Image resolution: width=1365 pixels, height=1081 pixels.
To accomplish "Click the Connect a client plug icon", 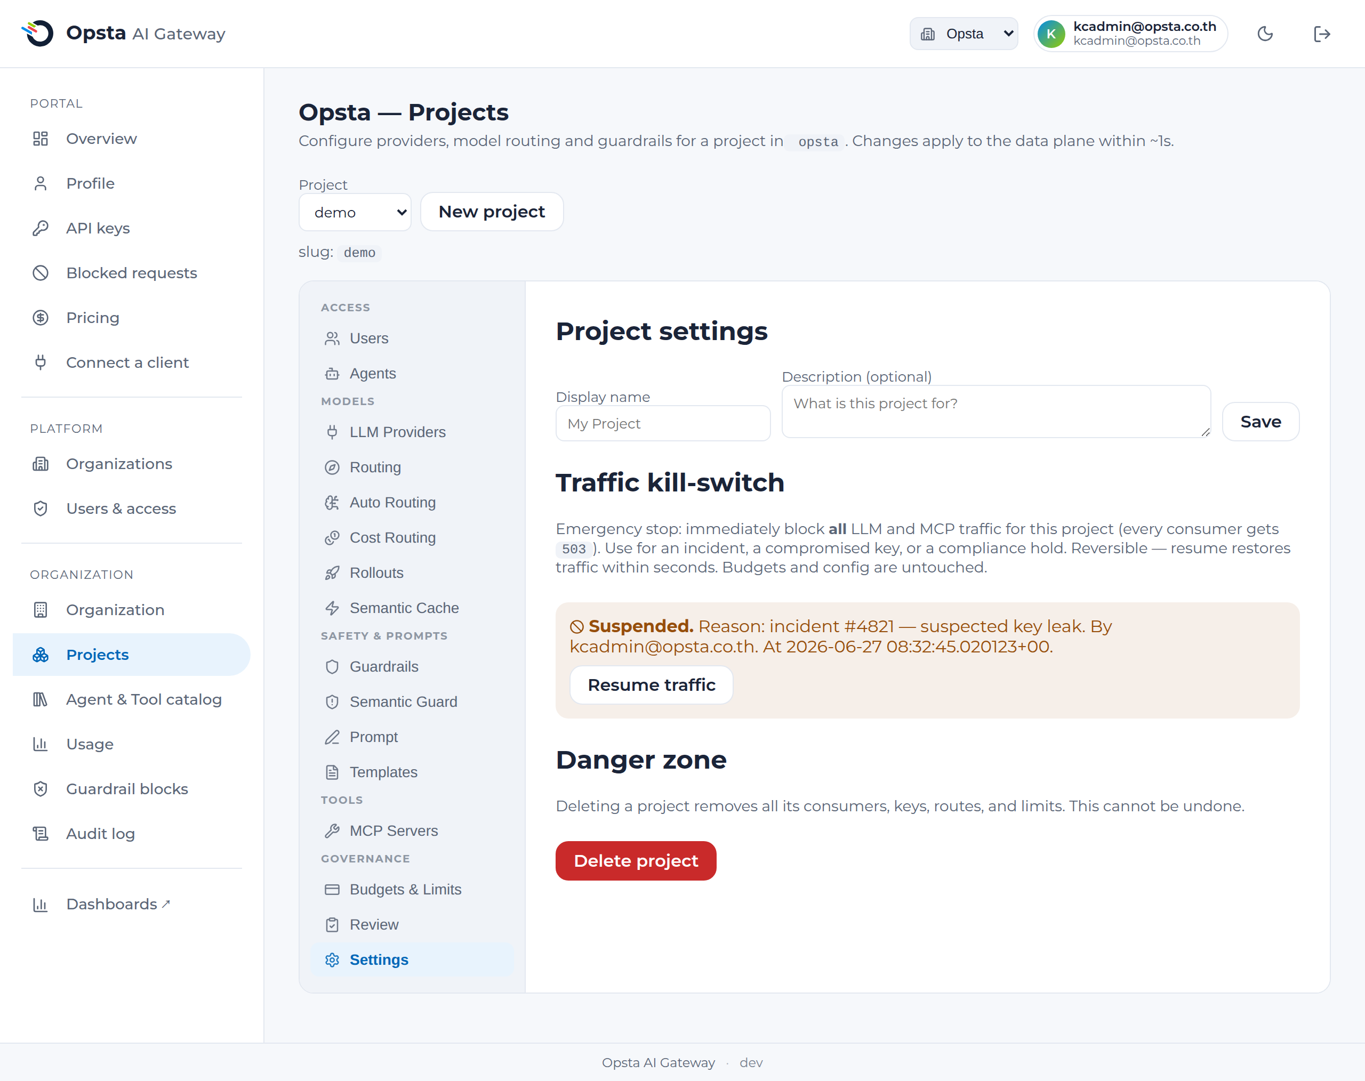I will [x=41, y=362].
